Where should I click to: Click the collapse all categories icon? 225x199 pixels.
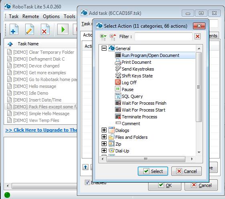(x=113, y=37)
